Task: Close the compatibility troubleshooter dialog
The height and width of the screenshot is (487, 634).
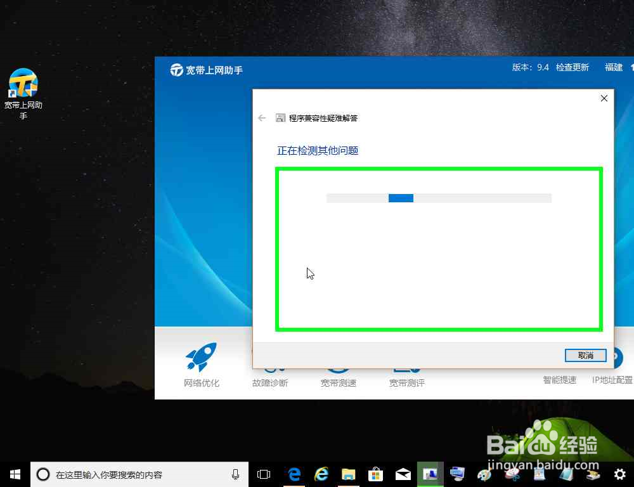Action: 604,98
